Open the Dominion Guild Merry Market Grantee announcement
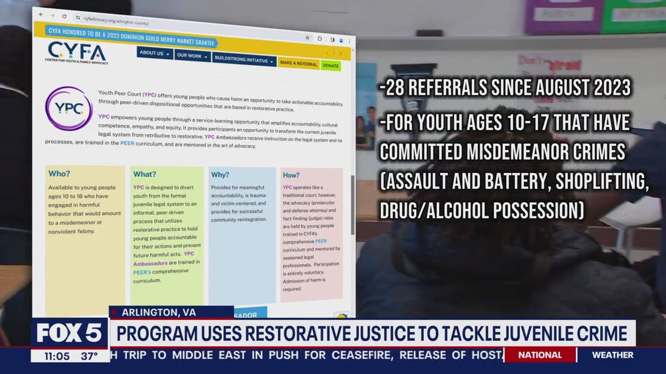The image size is (666, 374). point(131,37)
